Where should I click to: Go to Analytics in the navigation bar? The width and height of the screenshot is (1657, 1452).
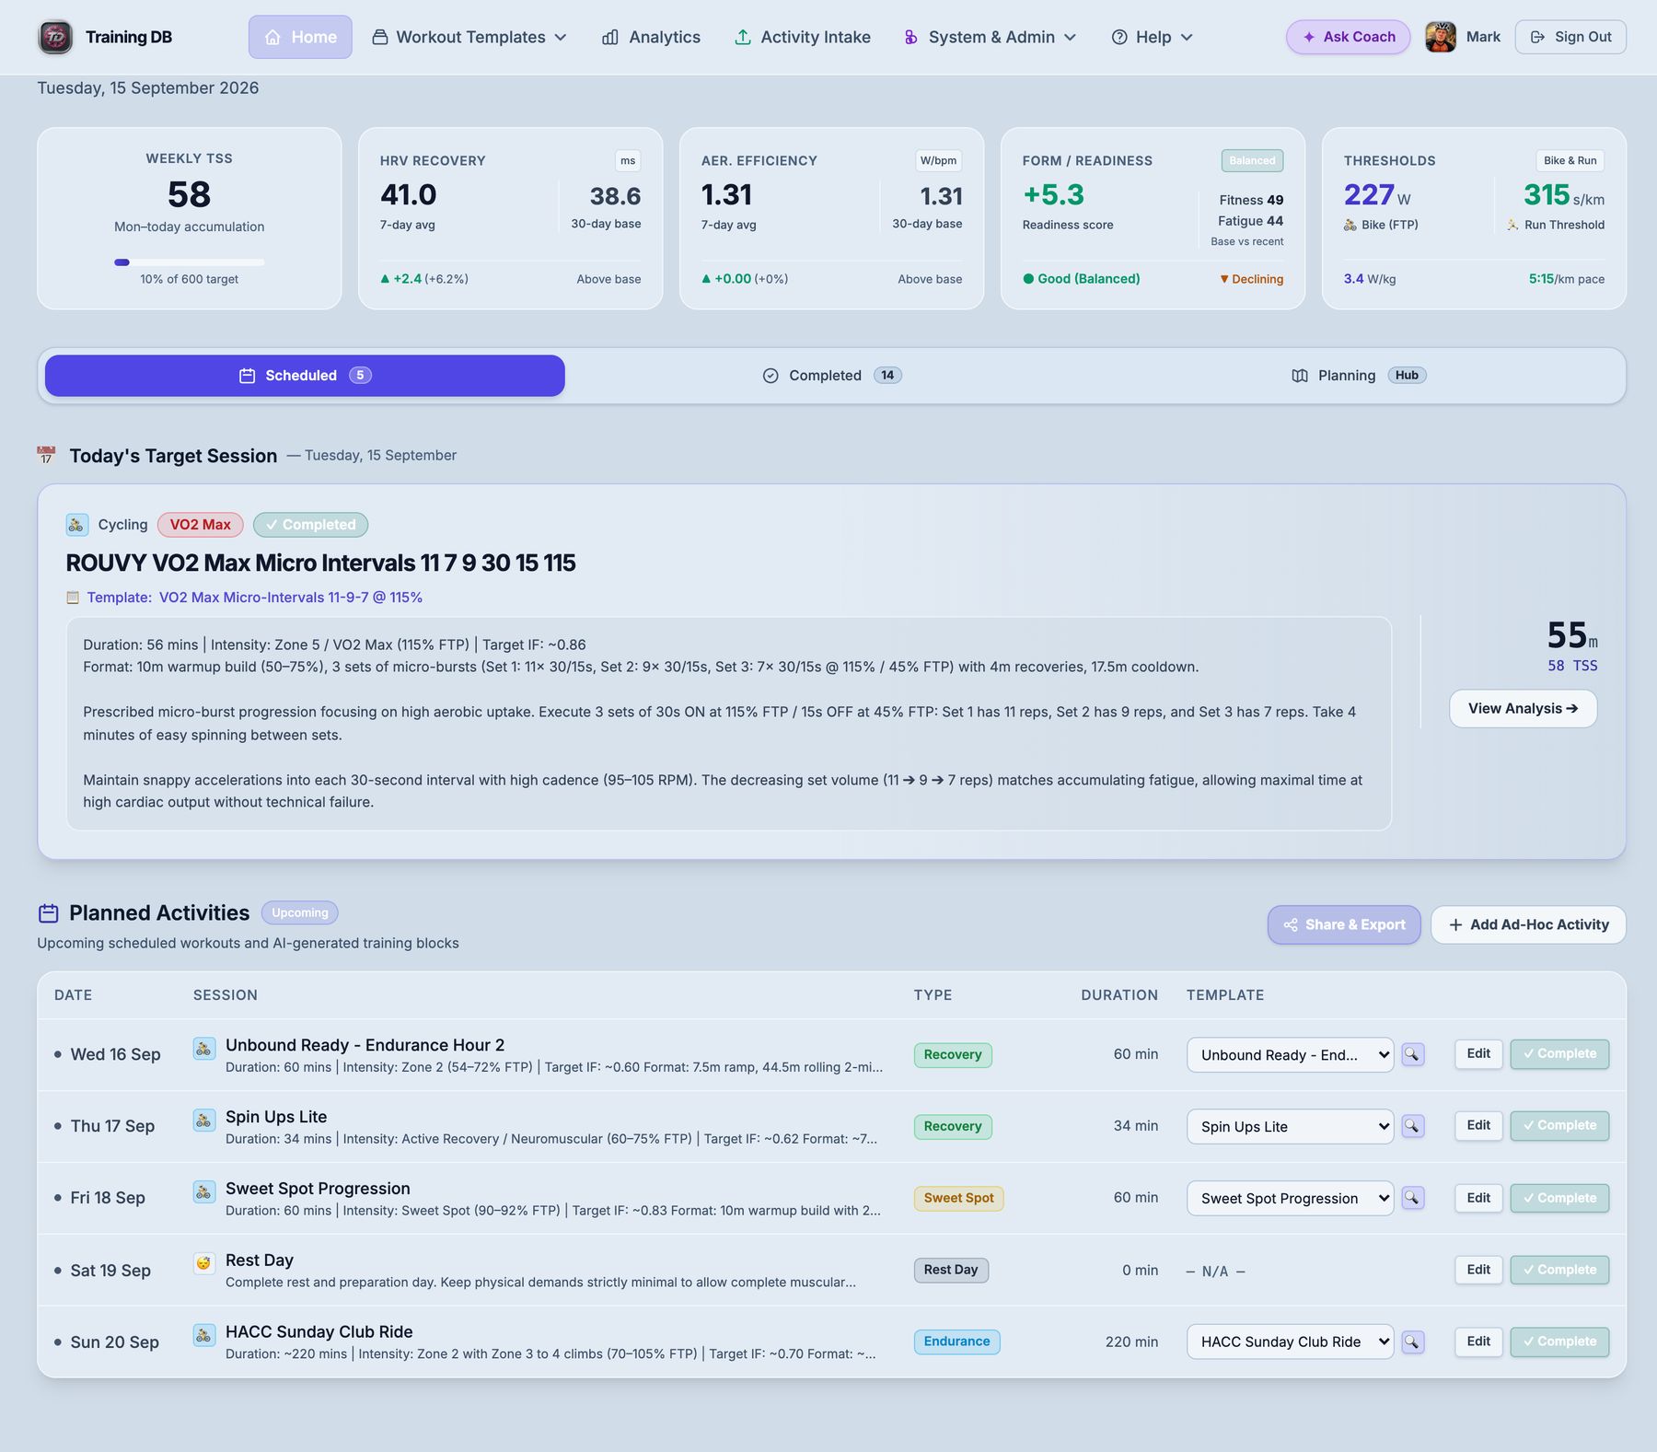point(651,37)
